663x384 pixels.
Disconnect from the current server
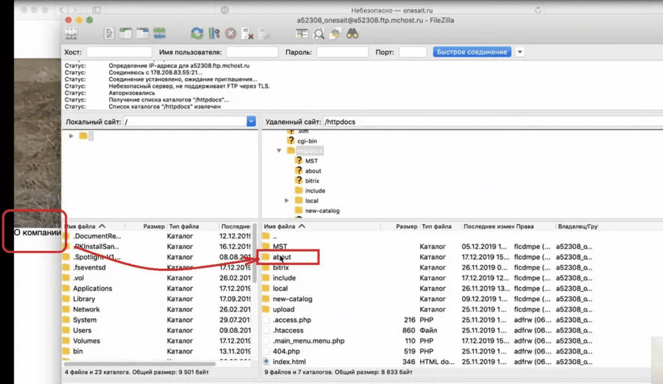(x=247, y=34)
